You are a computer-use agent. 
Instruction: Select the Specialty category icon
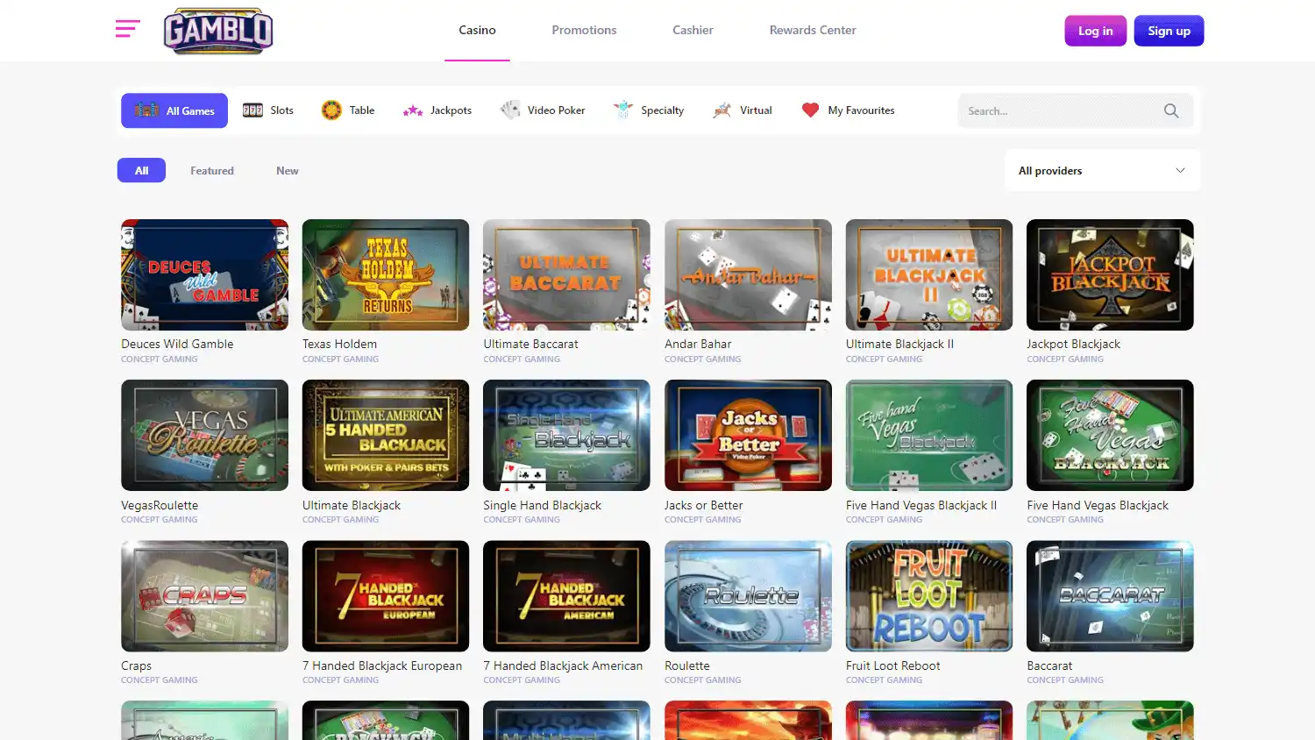(x=623, y=110)
